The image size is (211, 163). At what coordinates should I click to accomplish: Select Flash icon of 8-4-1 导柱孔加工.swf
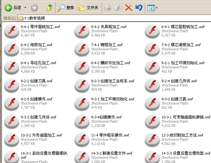12,67
